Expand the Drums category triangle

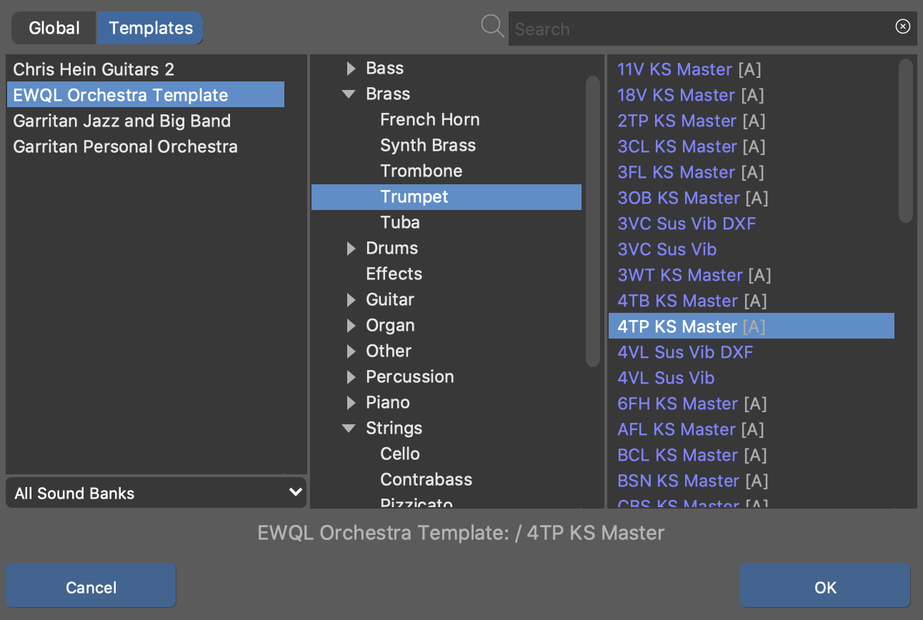(351, 249)
